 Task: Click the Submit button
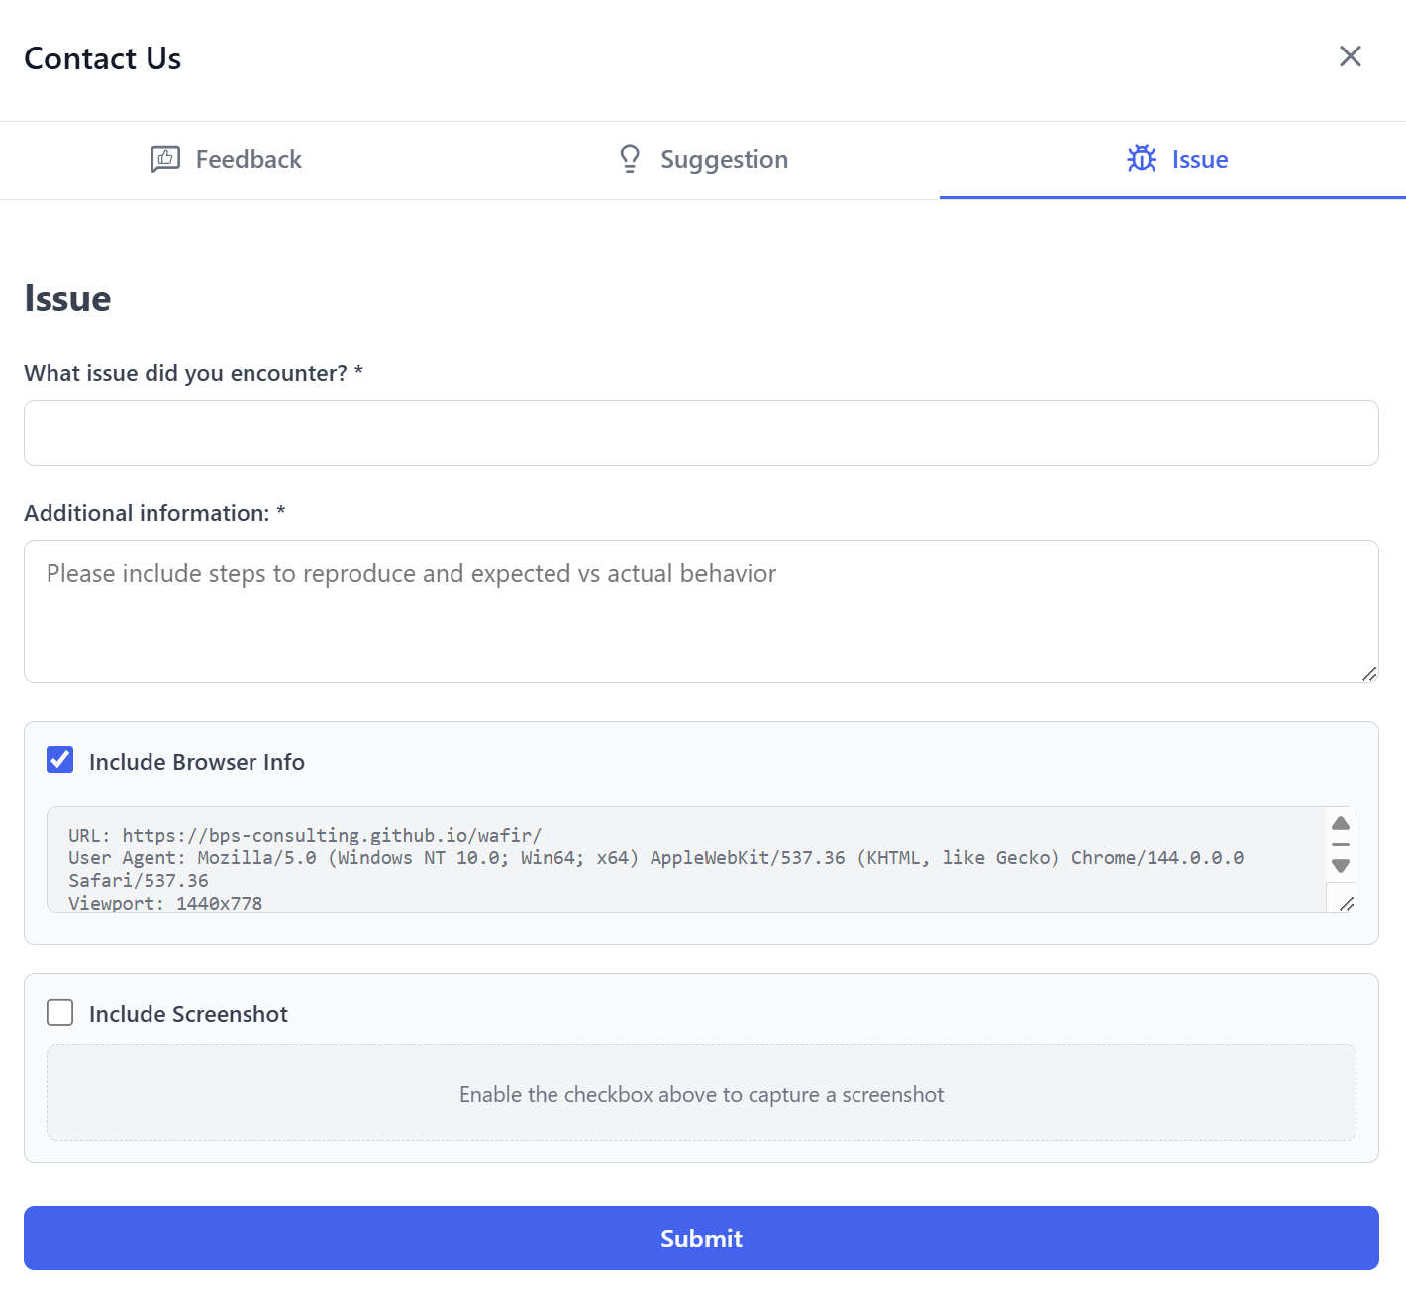(701, 1238)
